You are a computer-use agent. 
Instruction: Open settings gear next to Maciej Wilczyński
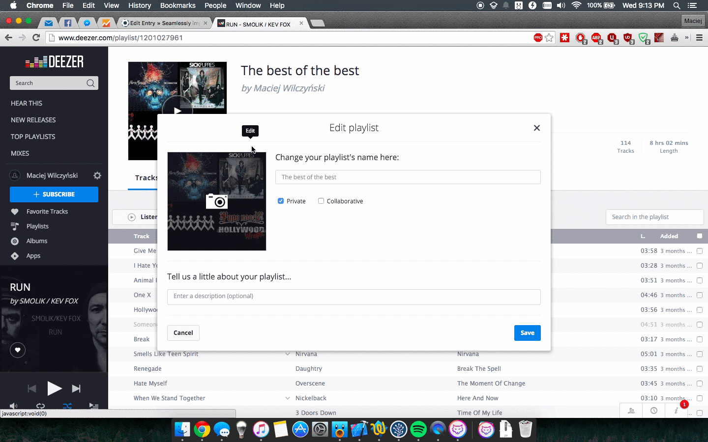tap(97, 175)
